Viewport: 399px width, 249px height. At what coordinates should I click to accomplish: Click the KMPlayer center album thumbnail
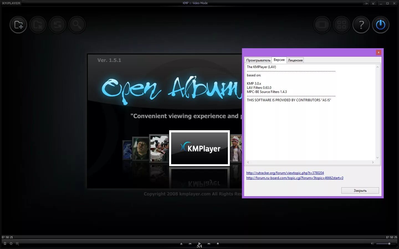pyautogui.click(x=199, y=148)
